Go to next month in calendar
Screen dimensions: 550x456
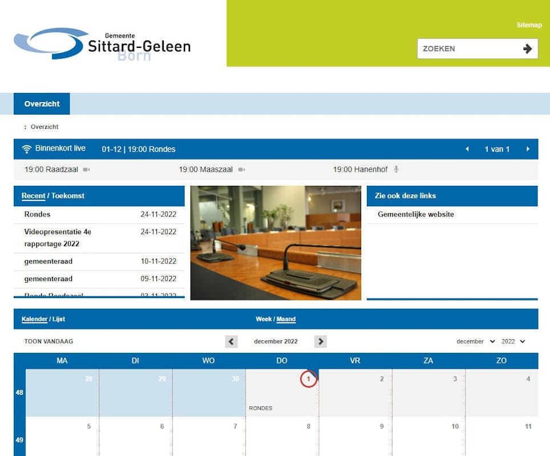pyautogui.click(x=321, y=341)
